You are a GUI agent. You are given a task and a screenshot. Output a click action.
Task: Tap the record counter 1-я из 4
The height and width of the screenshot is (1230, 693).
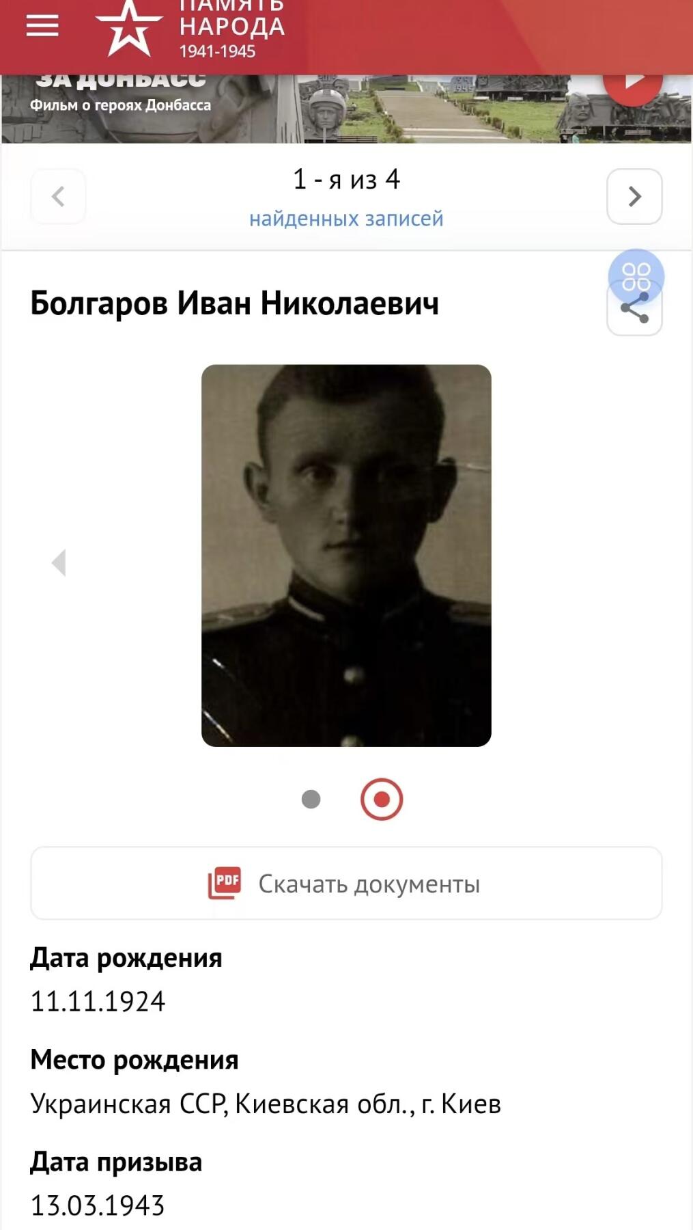click(x=346, y=180)
